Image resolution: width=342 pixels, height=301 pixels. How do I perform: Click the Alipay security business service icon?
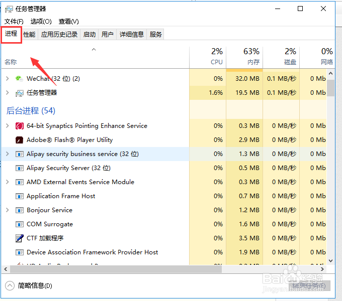(x=20, y=154)
